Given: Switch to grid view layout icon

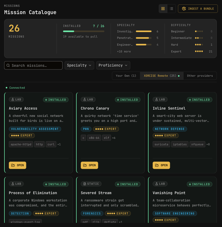Looking at the screenshot, I should click(x=163, y=9).
